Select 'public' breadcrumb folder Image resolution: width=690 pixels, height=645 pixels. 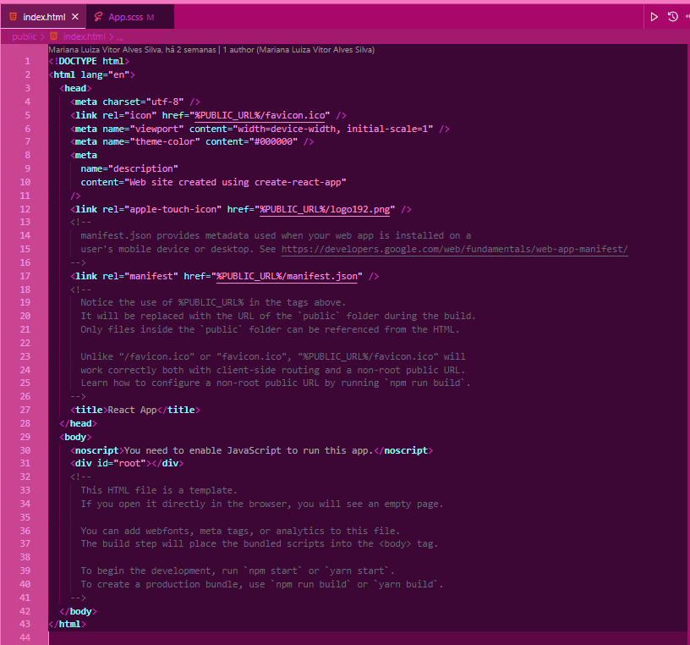[x=25, y=36]
